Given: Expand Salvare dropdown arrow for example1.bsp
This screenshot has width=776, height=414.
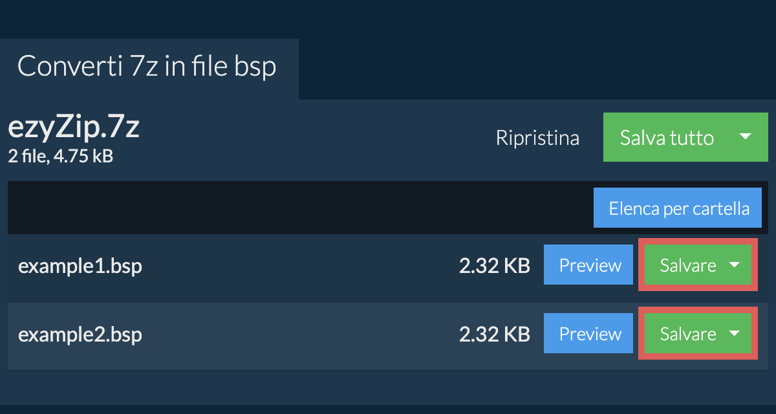Looking at the screenshot, I should coord(735,265).
